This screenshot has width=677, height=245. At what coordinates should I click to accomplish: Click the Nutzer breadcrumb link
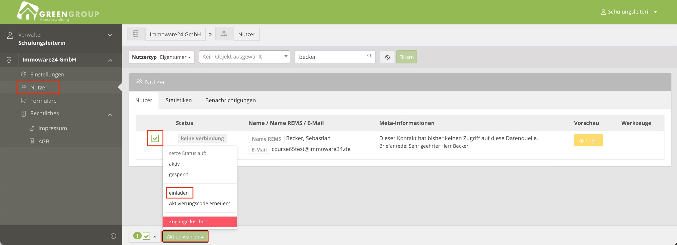247,34
